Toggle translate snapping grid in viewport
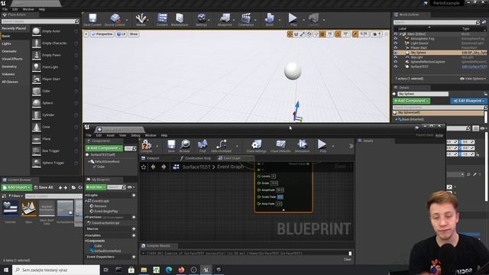 322,34
